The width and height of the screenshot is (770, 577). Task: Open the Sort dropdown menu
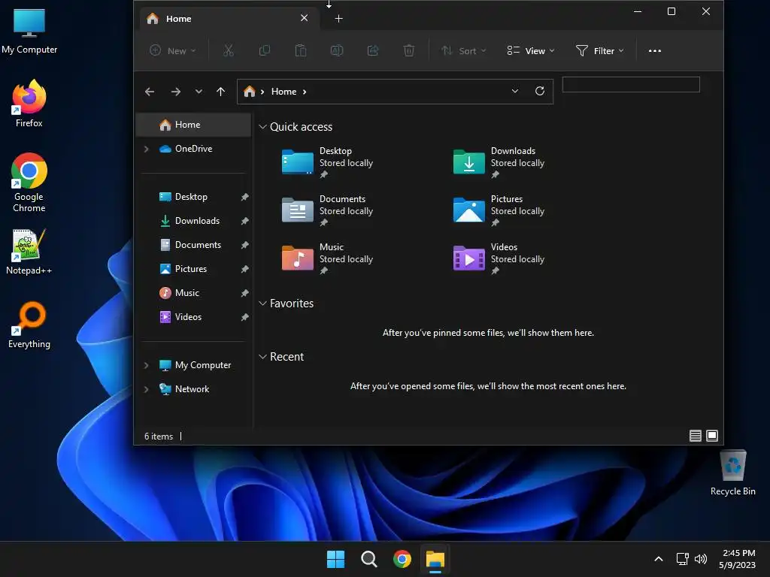[x=463, y=50]
